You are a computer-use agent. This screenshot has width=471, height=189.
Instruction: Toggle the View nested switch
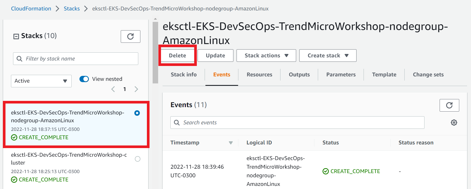click(84, 79)
